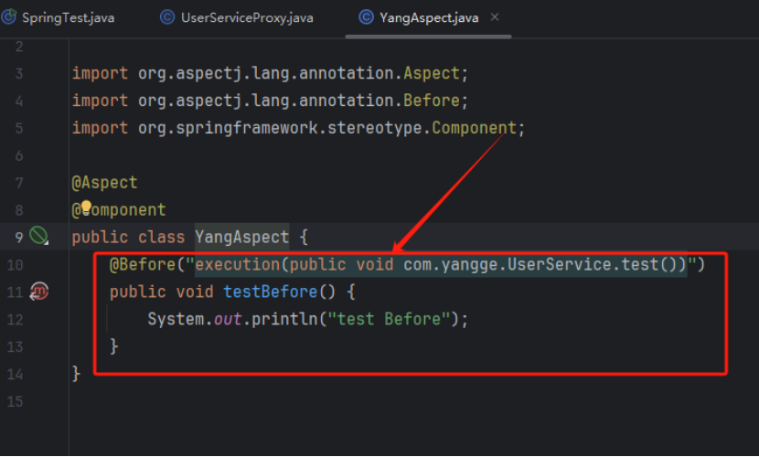
Task: Select the YangAspect.java tab
Action: tap(429, 18)
